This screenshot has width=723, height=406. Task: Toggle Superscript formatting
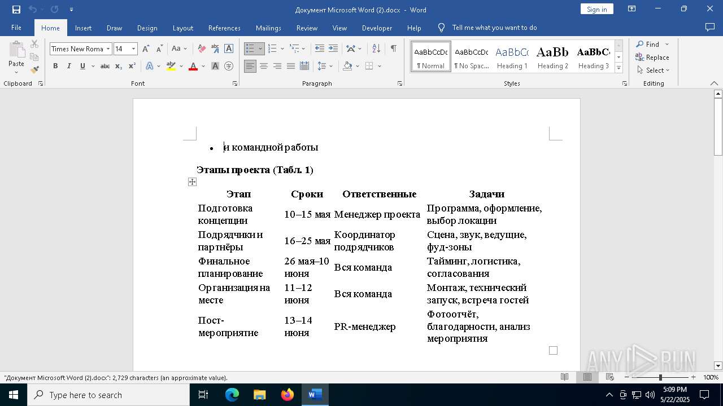pos(132,66)
